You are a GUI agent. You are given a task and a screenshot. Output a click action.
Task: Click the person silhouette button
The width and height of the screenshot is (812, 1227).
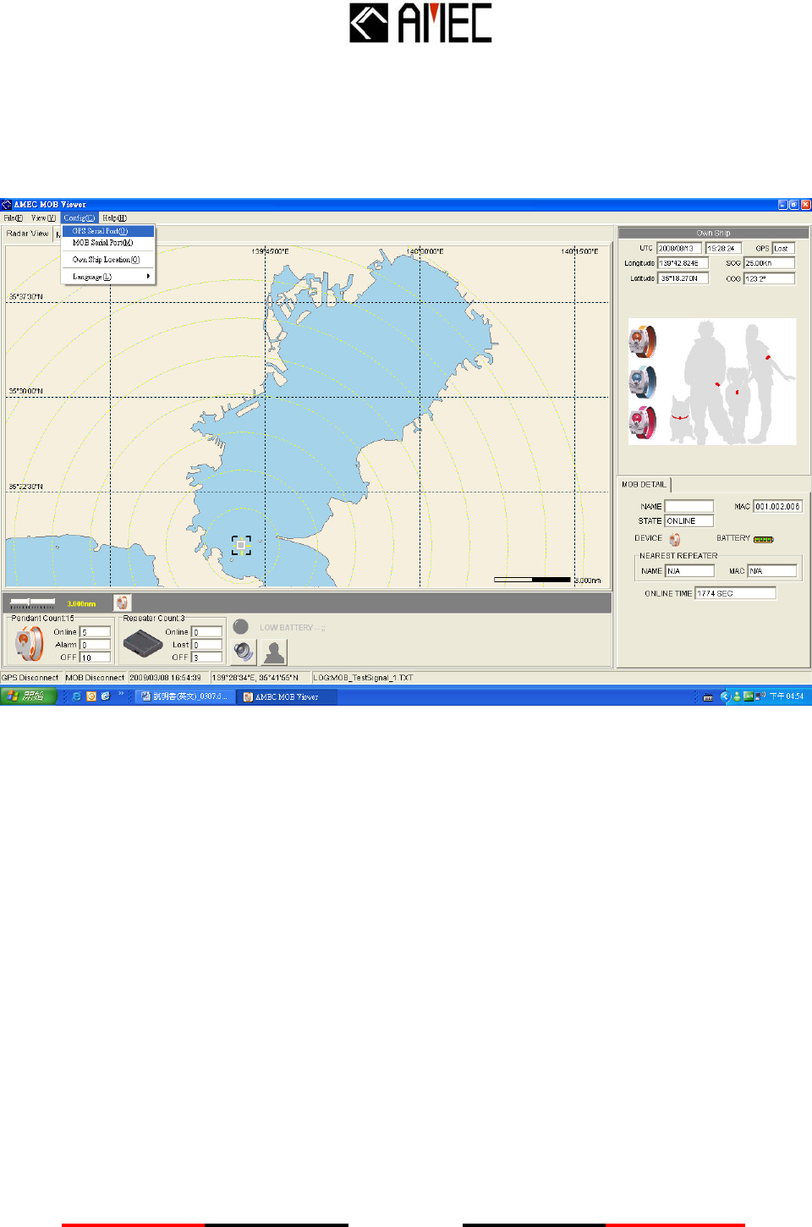pyautogui.click(x=274, y=652)
